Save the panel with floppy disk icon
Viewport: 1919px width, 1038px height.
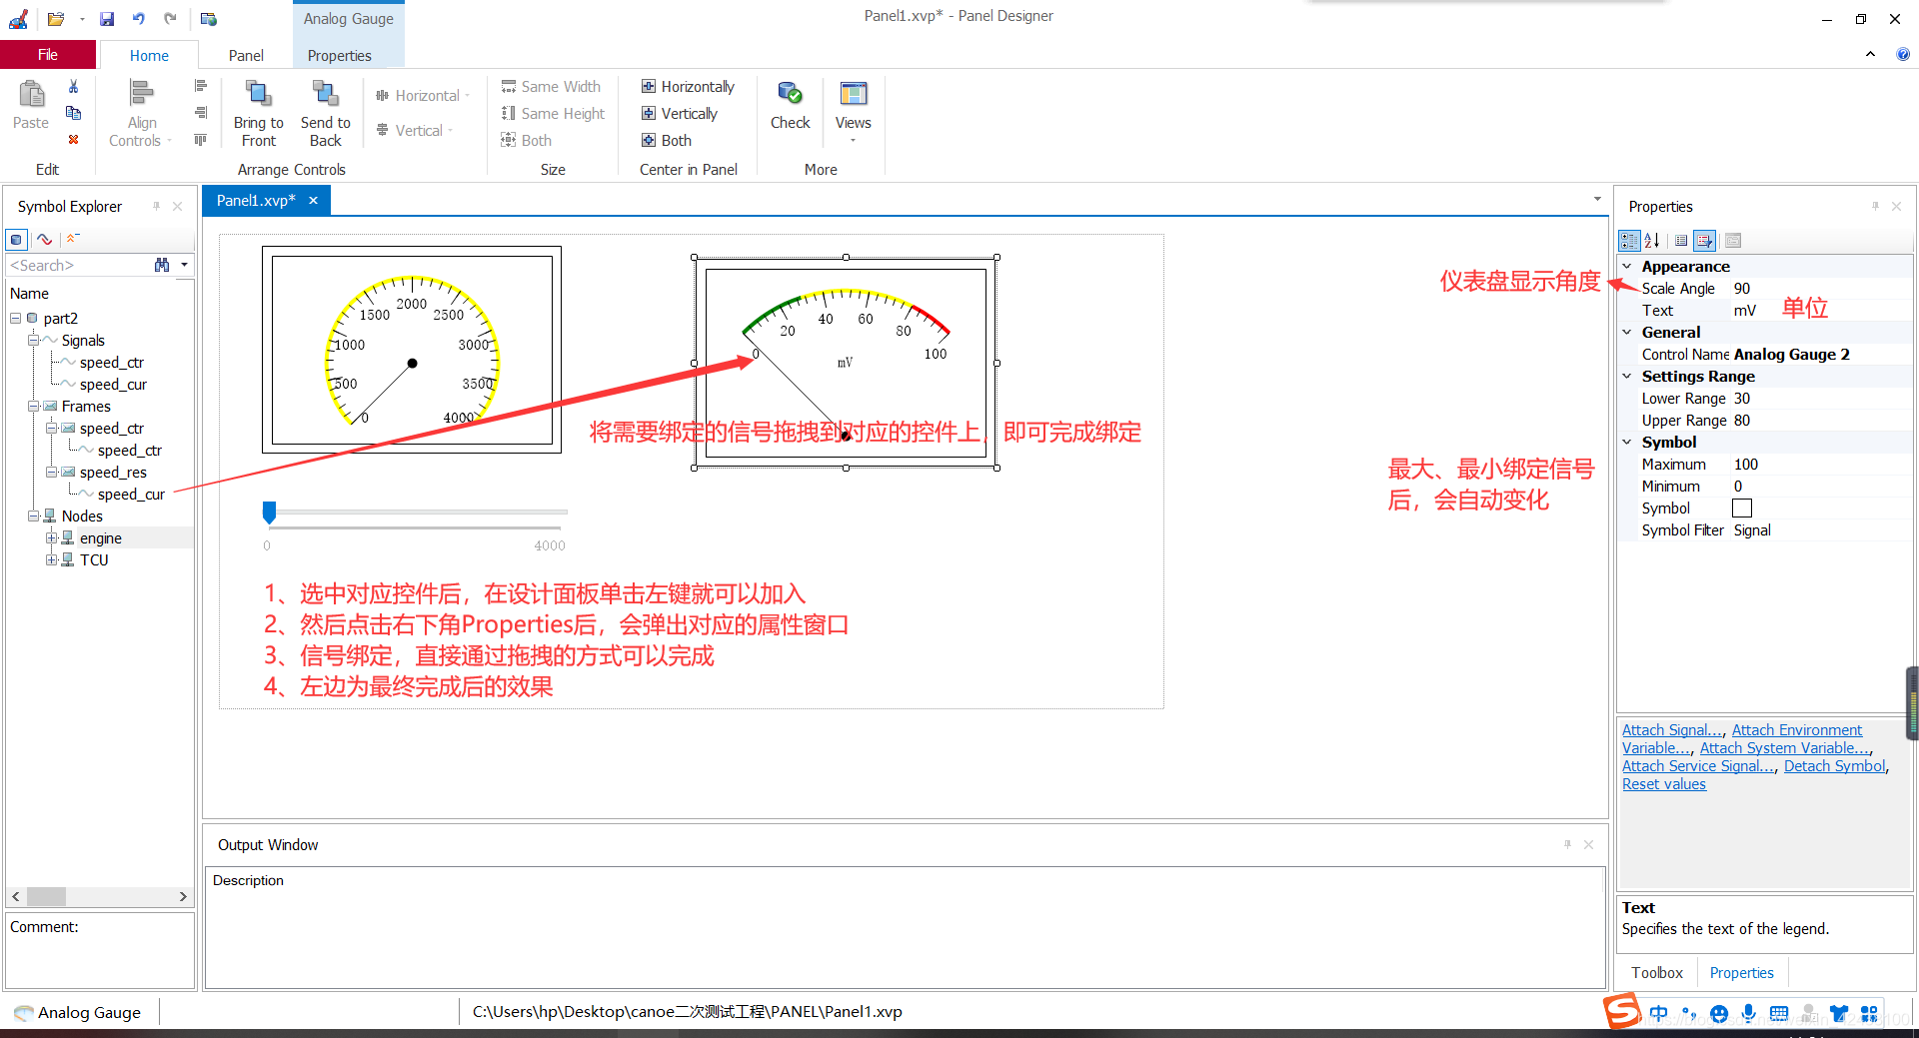(107, 19)
